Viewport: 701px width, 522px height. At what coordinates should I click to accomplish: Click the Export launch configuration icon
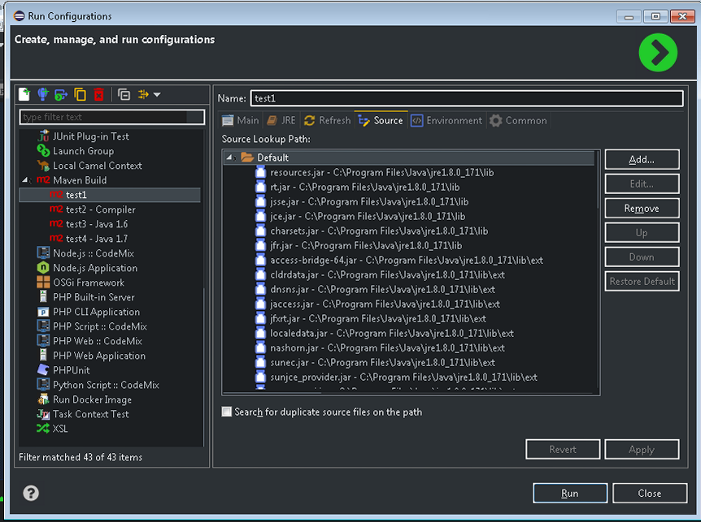point(61,94)
